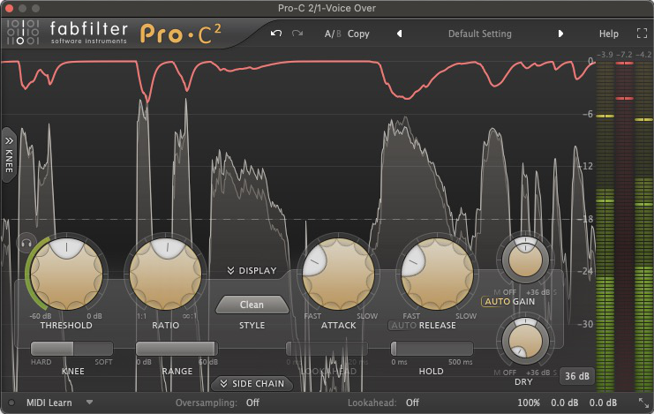Open the Help menu
This screenshot has height=414, width=654.
(609, 34)
